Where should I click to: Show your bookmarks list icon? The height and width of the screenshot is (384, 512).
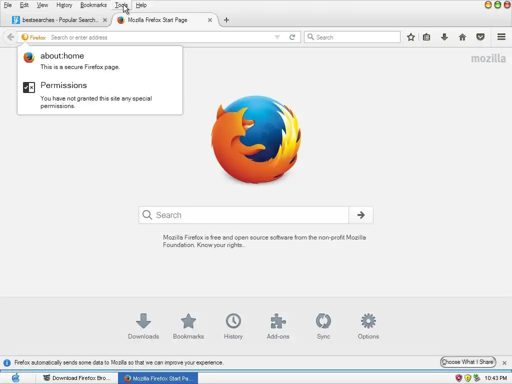[426, 37]
